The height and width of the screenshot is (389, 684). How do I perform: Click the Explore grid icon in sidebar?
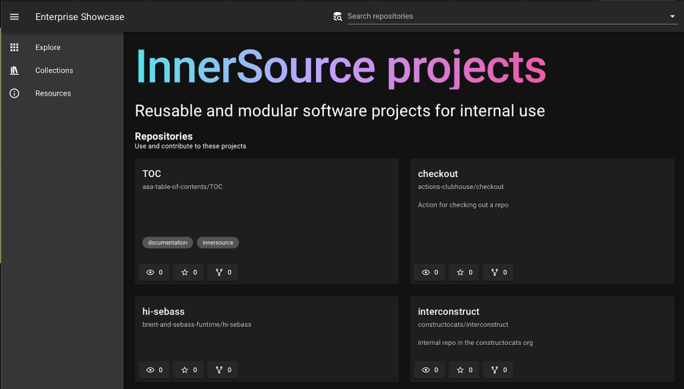click(14, 47)
